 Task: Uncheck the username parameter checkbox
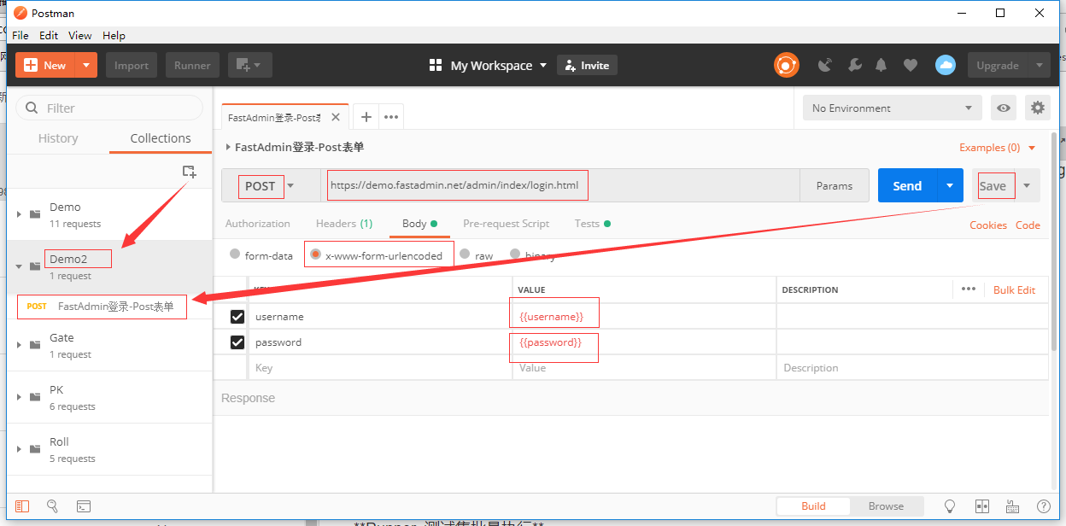tap(237, 317)
